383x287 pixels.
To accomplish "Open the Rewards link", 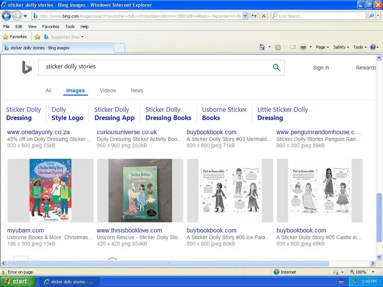I will pyautogui.click(x=366, y=68).
